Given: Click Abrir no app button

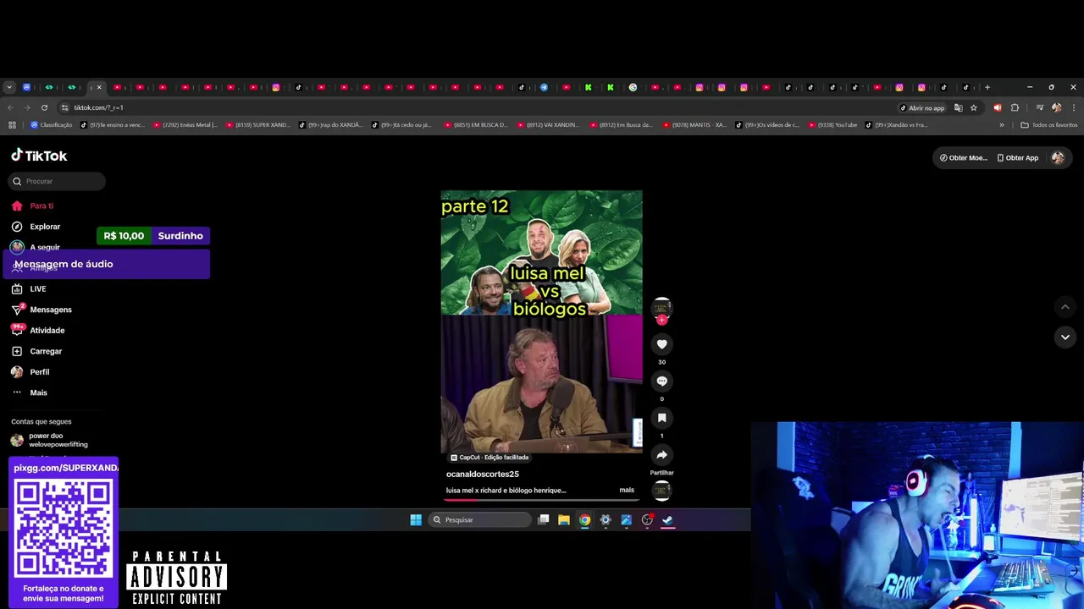Looking at the screenshot, I should coord(922,107).
